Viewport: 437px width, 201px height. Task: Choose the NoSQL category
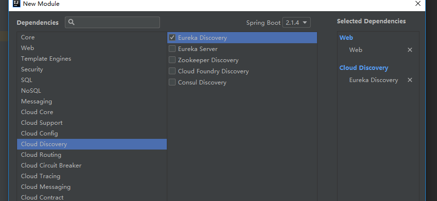click(x=92, y=90)
